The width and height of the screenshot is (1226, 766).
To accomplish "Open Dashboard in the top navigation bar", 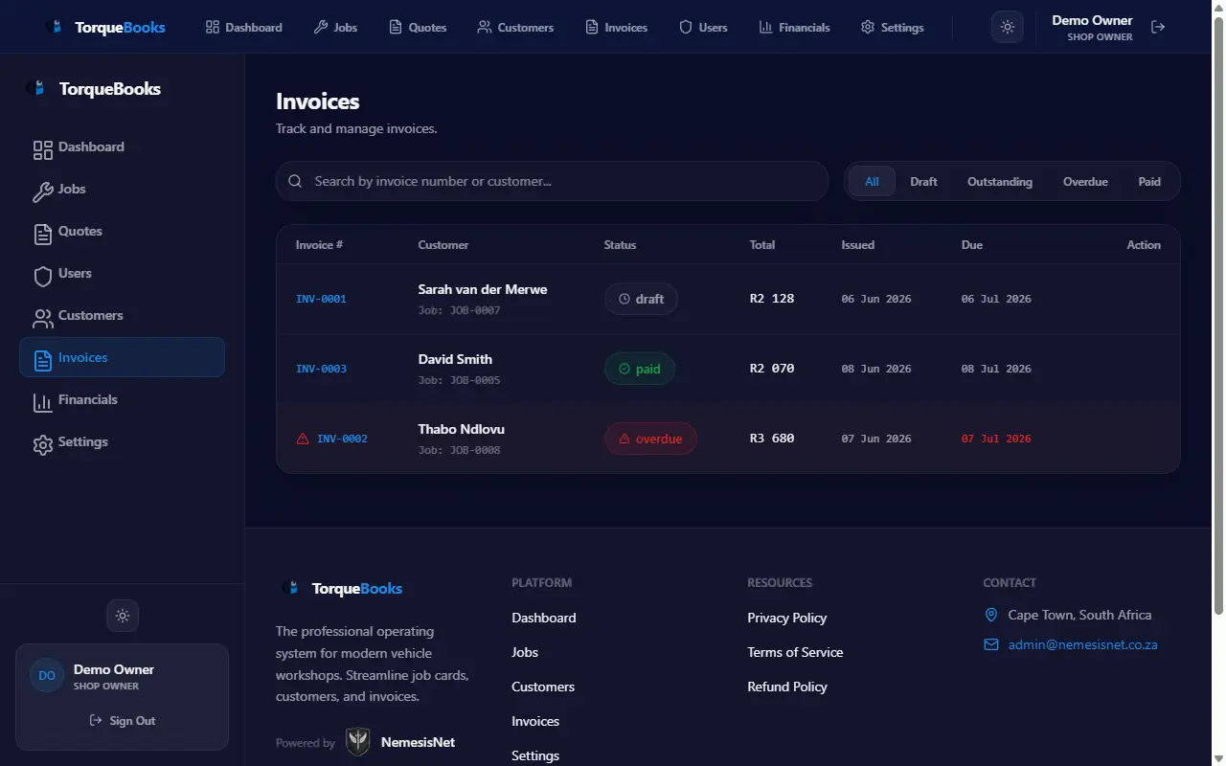I will click(243, 27).
